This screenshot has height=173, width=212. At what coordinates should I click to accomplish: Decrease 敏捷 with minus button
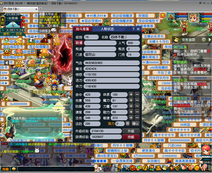(x=137, y=118)
